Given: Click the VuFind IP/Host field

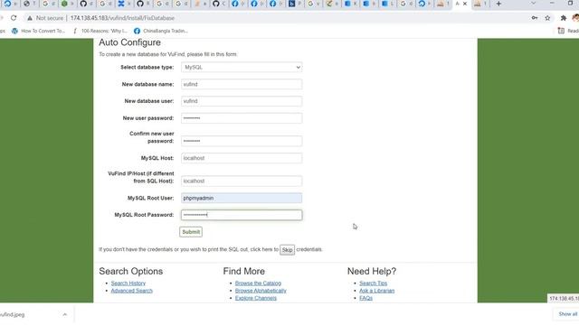Looking at the screenshot, I should 242,181.
